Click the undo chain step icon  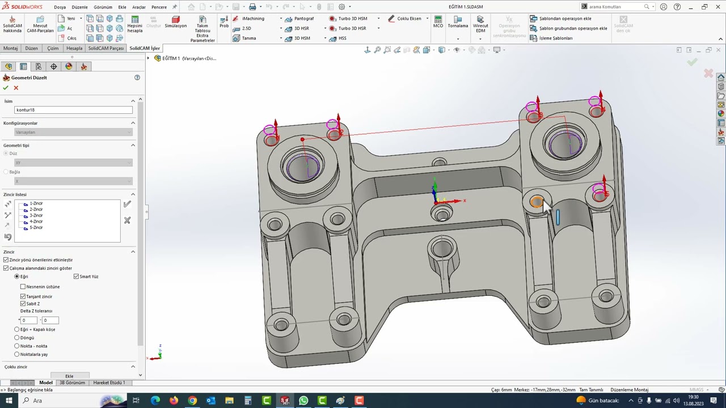tap(7, 237)
